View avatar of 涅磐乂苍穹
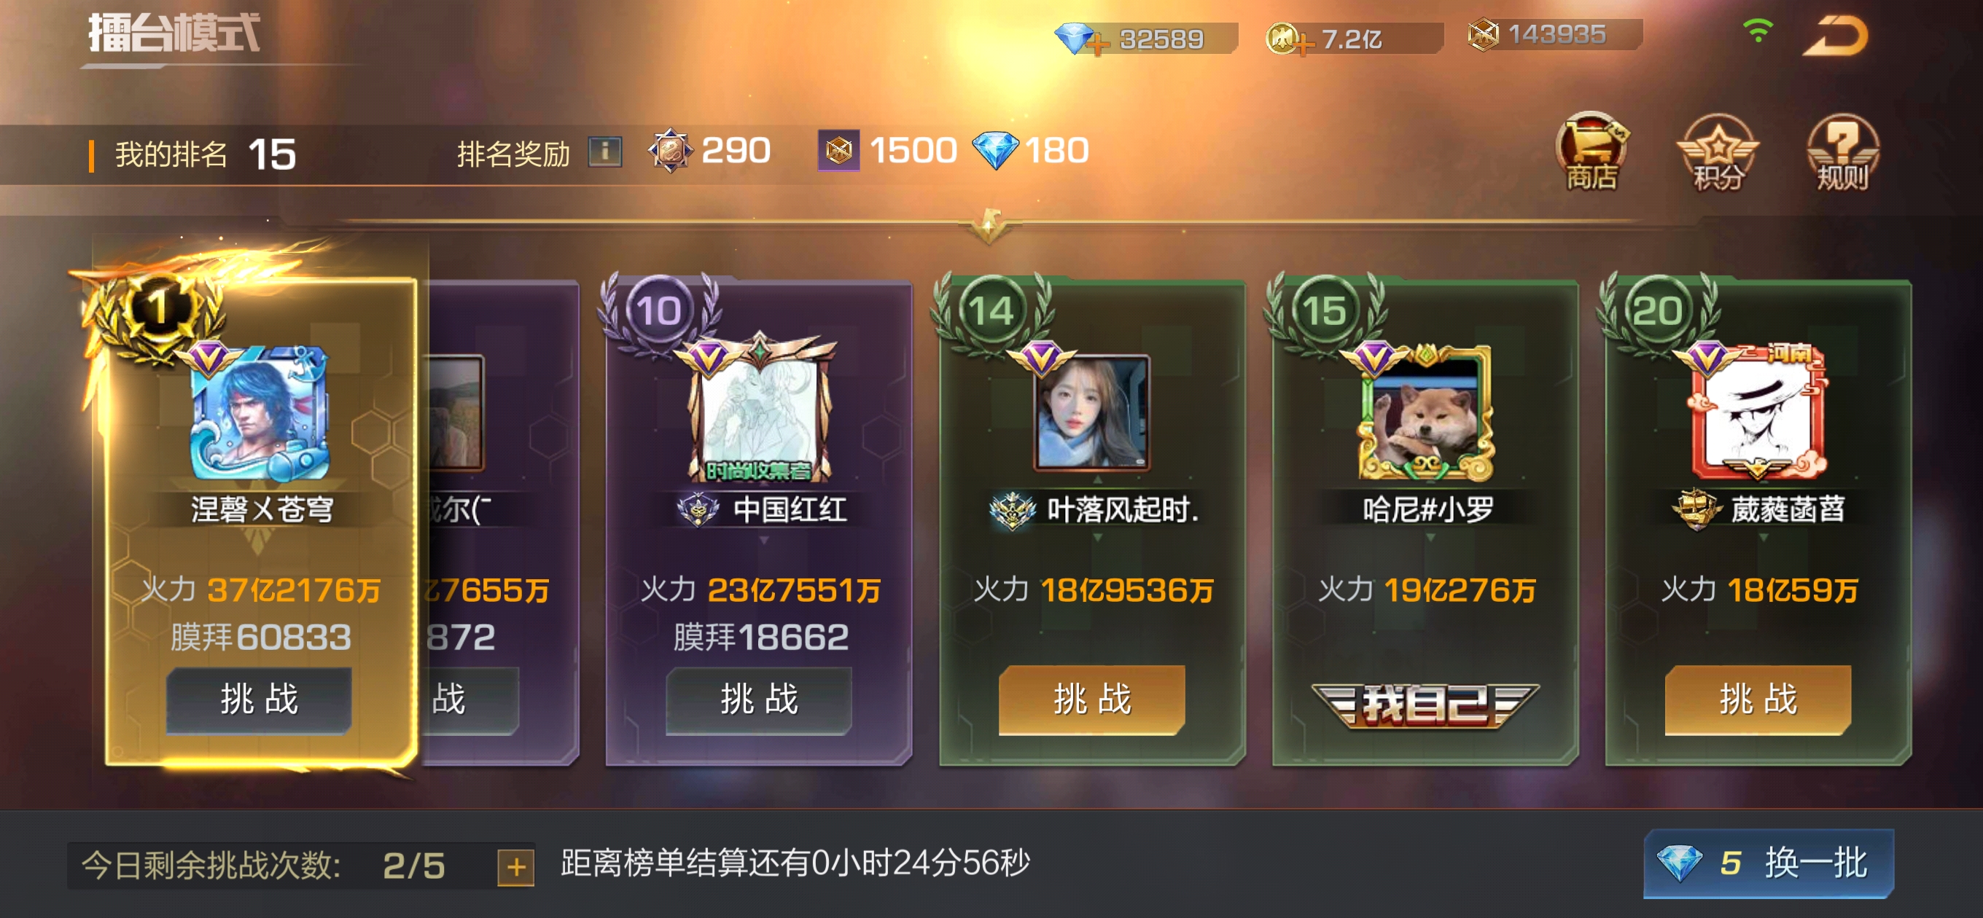1983x918 pixels. click(x=260, y=412)
